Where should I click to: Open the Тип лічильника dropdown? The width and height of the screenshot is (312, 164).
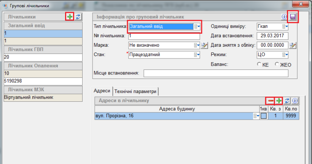point(197,27)
